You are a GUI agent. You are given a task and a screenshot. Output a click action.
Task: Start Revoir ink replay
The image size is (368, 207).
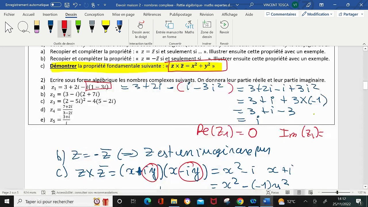pyautogui.click(x=224, y=28)
